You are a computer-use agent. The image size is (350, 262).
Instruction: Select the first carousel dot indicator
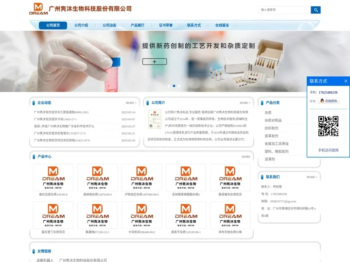click(x=169, y=86)
